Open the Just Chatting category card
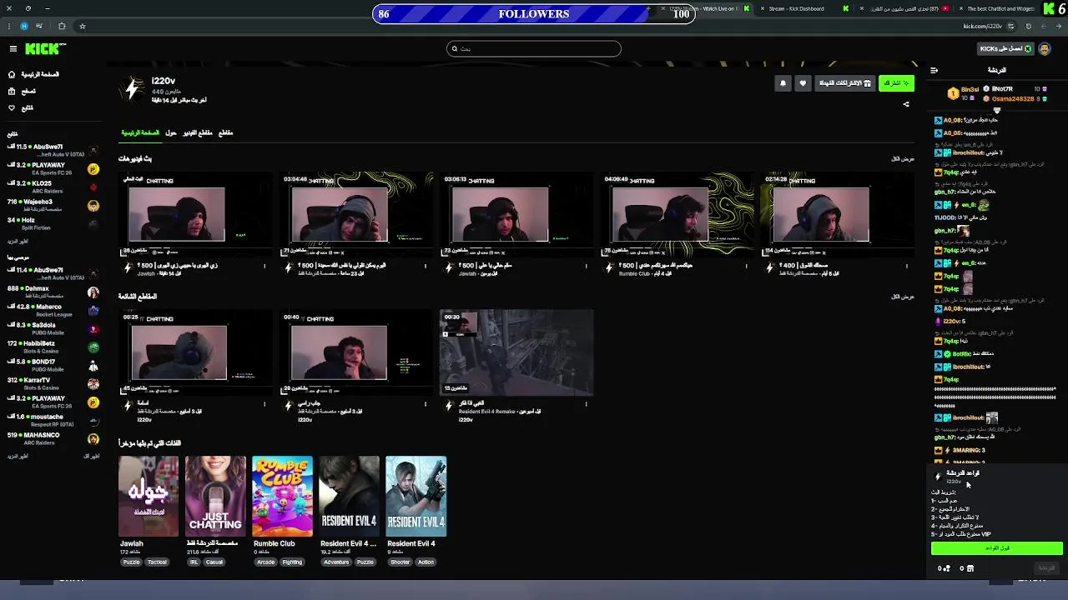 click(215, 496)
